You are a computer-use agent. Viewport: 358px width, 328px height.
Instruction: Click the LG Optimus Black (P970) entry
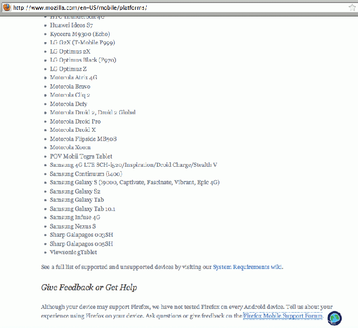tap(83, 60)
